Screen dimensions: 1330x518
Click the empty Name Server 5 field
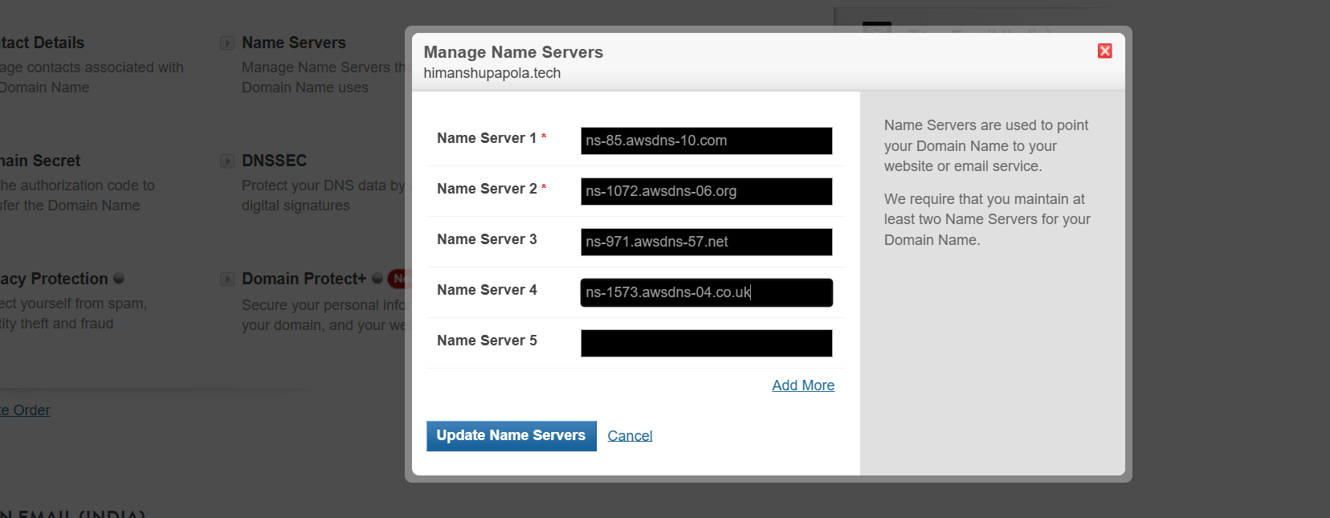[706, 343]
